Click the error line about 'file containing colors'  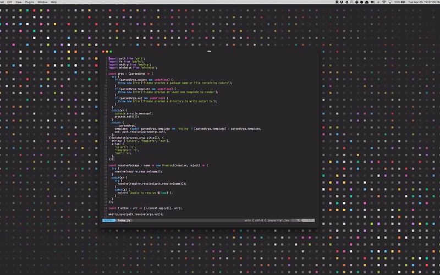tap(175, 83)
